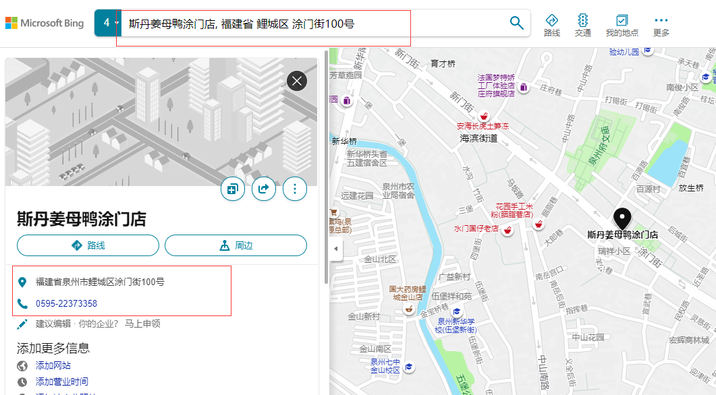Click the shopping cart marker by the map edge
716x395 pixels.
[333, 212]
